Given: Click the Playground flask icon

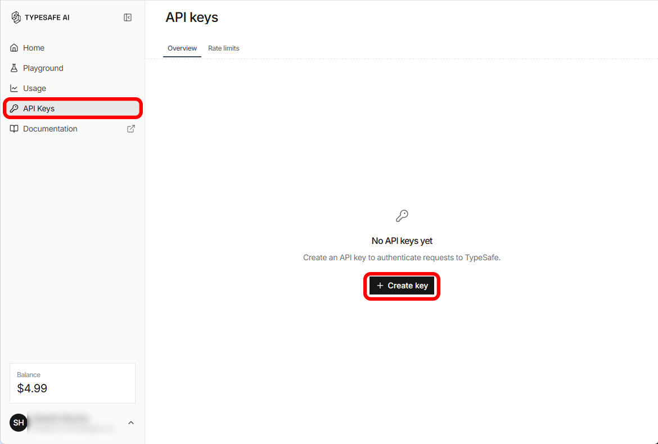Looking at the screenshot, I should pyautogui.click(x=14, y=68).
